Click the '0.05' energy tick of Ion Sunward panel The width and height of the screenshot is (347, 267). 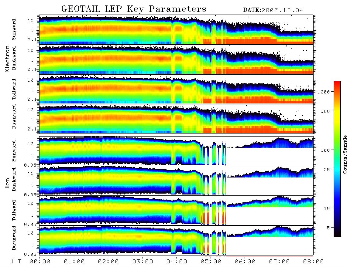(30, 165)
